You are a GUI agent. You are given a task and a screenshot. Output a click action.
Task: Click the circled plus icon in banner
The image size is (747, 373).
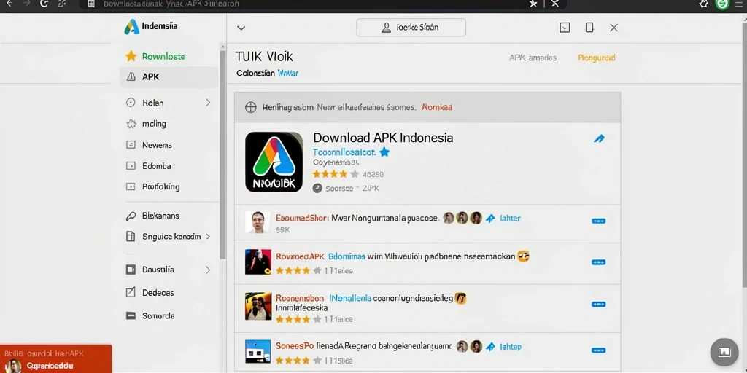click(251, 108)
